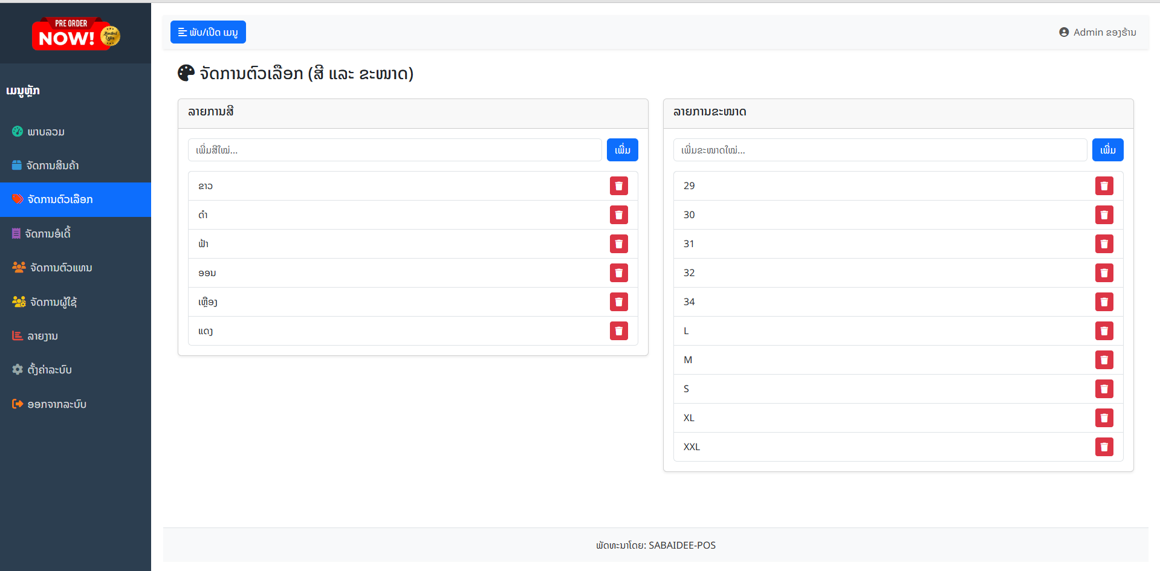Toggle the sidebar with ພັບ/ເປີດ ເມນູ button

[x=208, y=32]
